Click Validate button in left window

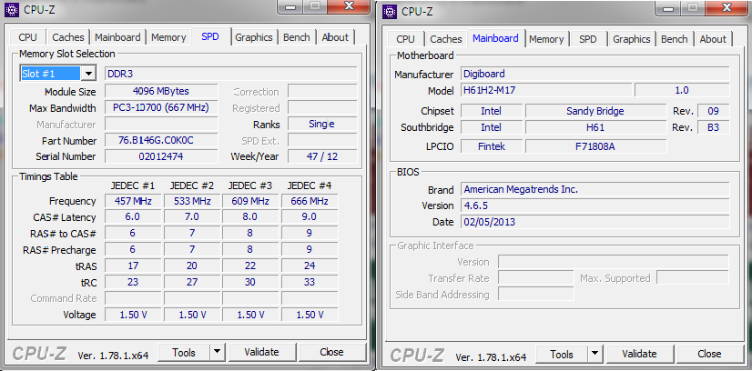261,352
